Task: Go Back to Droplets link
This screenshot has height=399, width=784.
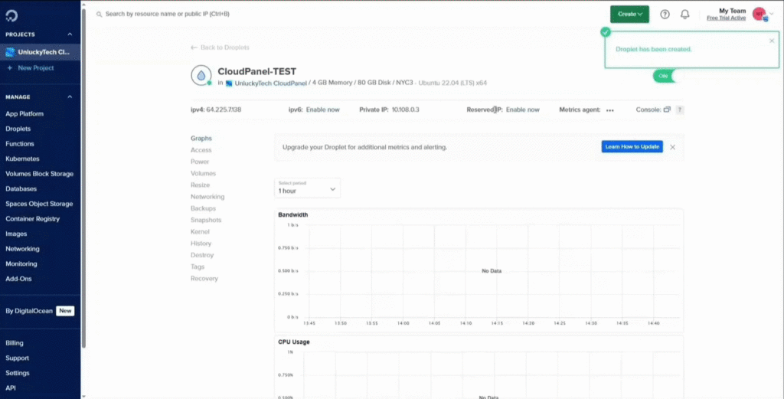Action: [x=220, y=47]
